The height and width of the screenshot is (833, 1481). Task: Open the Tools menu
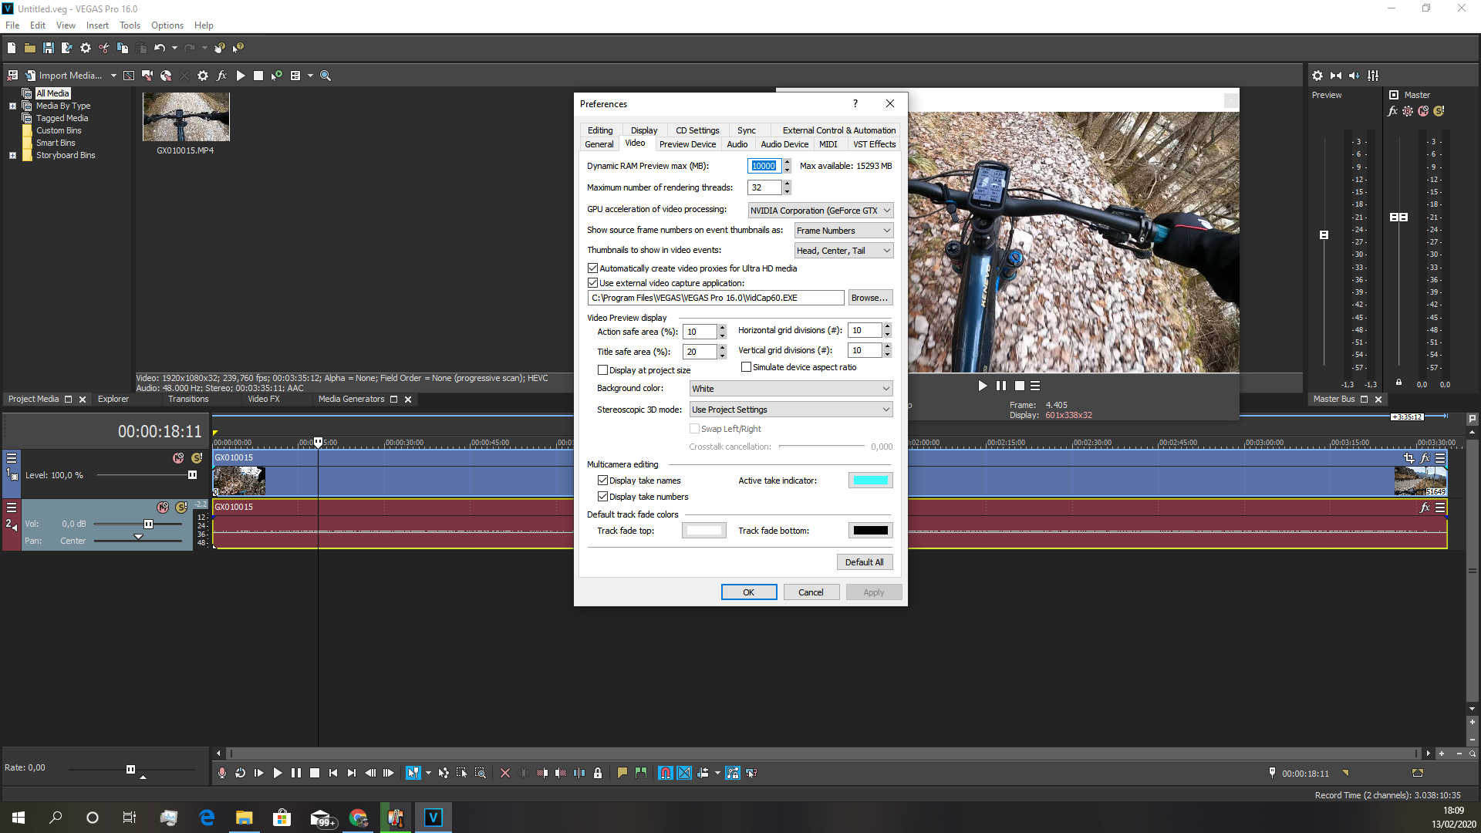[x=130, y=25]
